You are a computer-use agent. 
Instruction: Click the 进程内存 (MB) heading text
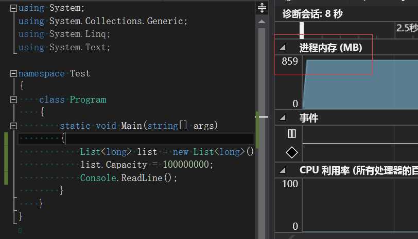click(x=330, y=48)
